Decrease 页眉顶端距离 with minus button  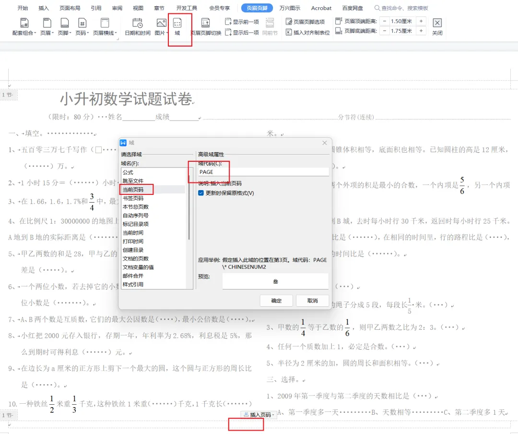tap(385, 21)
